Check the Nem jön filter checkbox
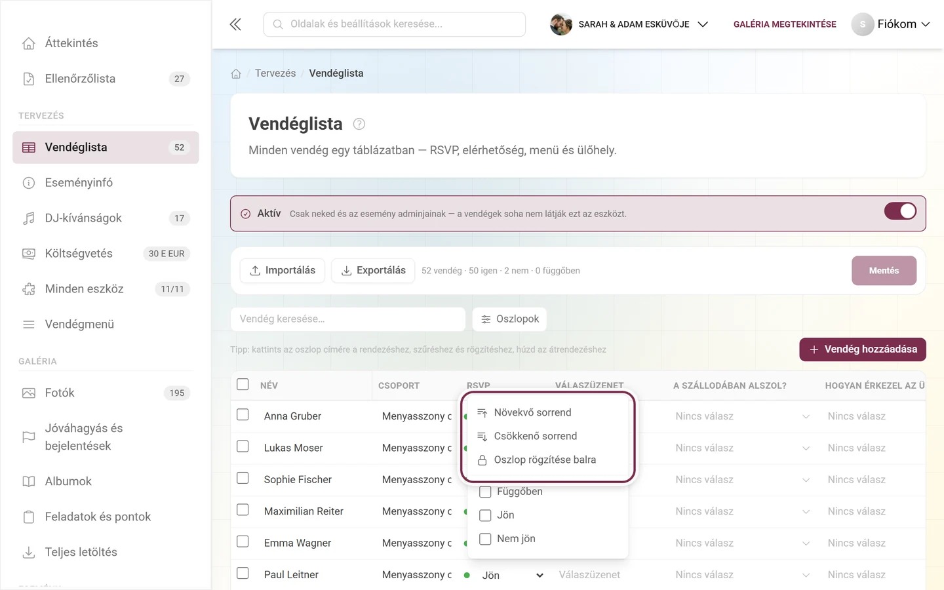 tap(485, 539)
